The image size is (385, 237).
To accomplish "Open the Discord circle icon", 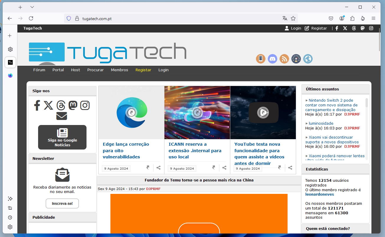I will pos(273,59).
